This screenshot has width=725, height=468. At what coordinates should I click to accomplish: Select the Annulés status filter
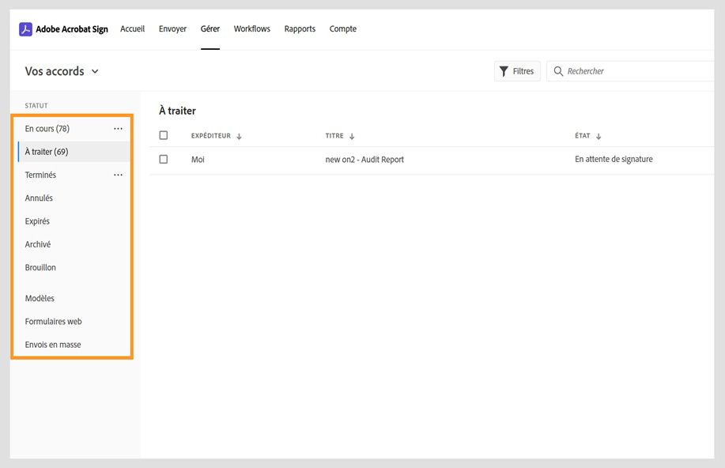point(39,198)
